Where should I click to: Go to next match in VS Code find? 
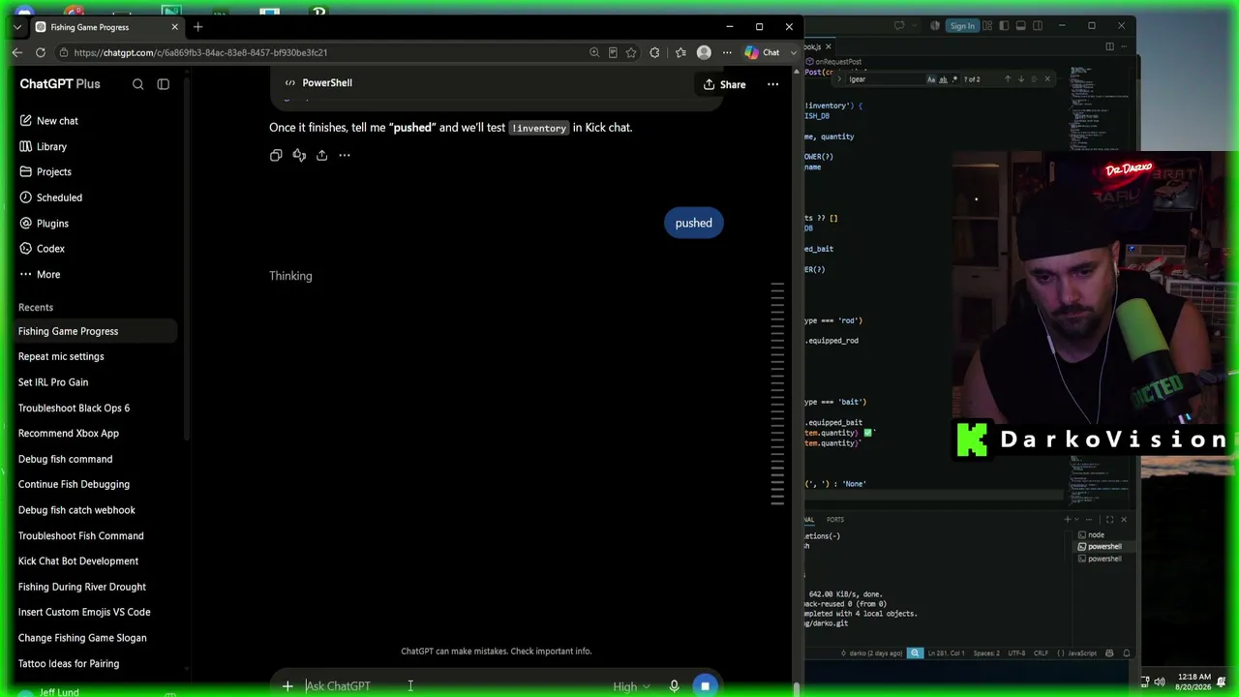1020,79
